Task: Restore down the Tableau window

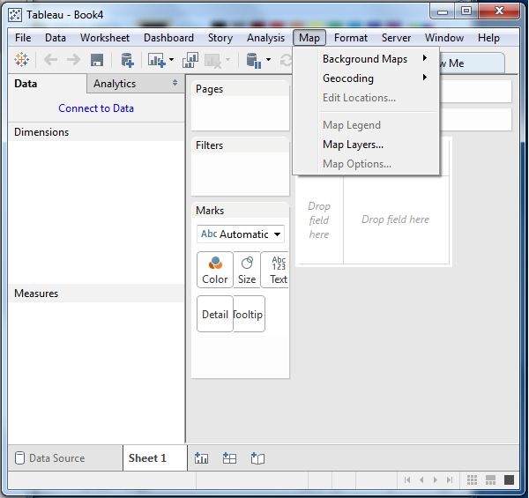Action: click(x=466, y=11)
